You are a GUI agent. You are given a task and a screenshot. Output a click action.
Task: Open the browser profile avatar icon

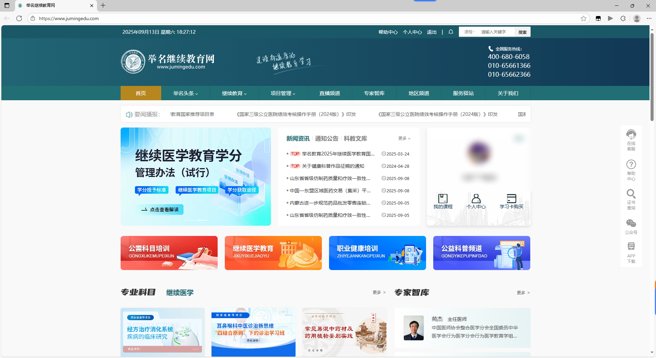click(x=637, y=18)
